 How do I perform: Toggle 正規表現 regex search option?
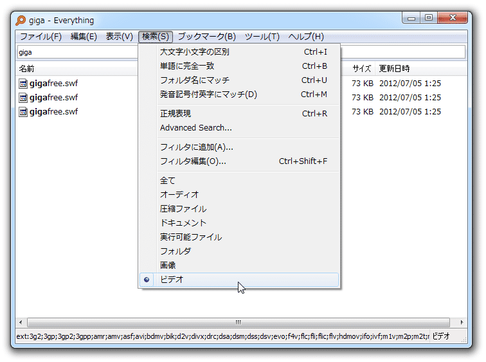coord(175,114)
